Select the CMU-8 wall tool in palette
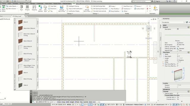 point(23,85)
